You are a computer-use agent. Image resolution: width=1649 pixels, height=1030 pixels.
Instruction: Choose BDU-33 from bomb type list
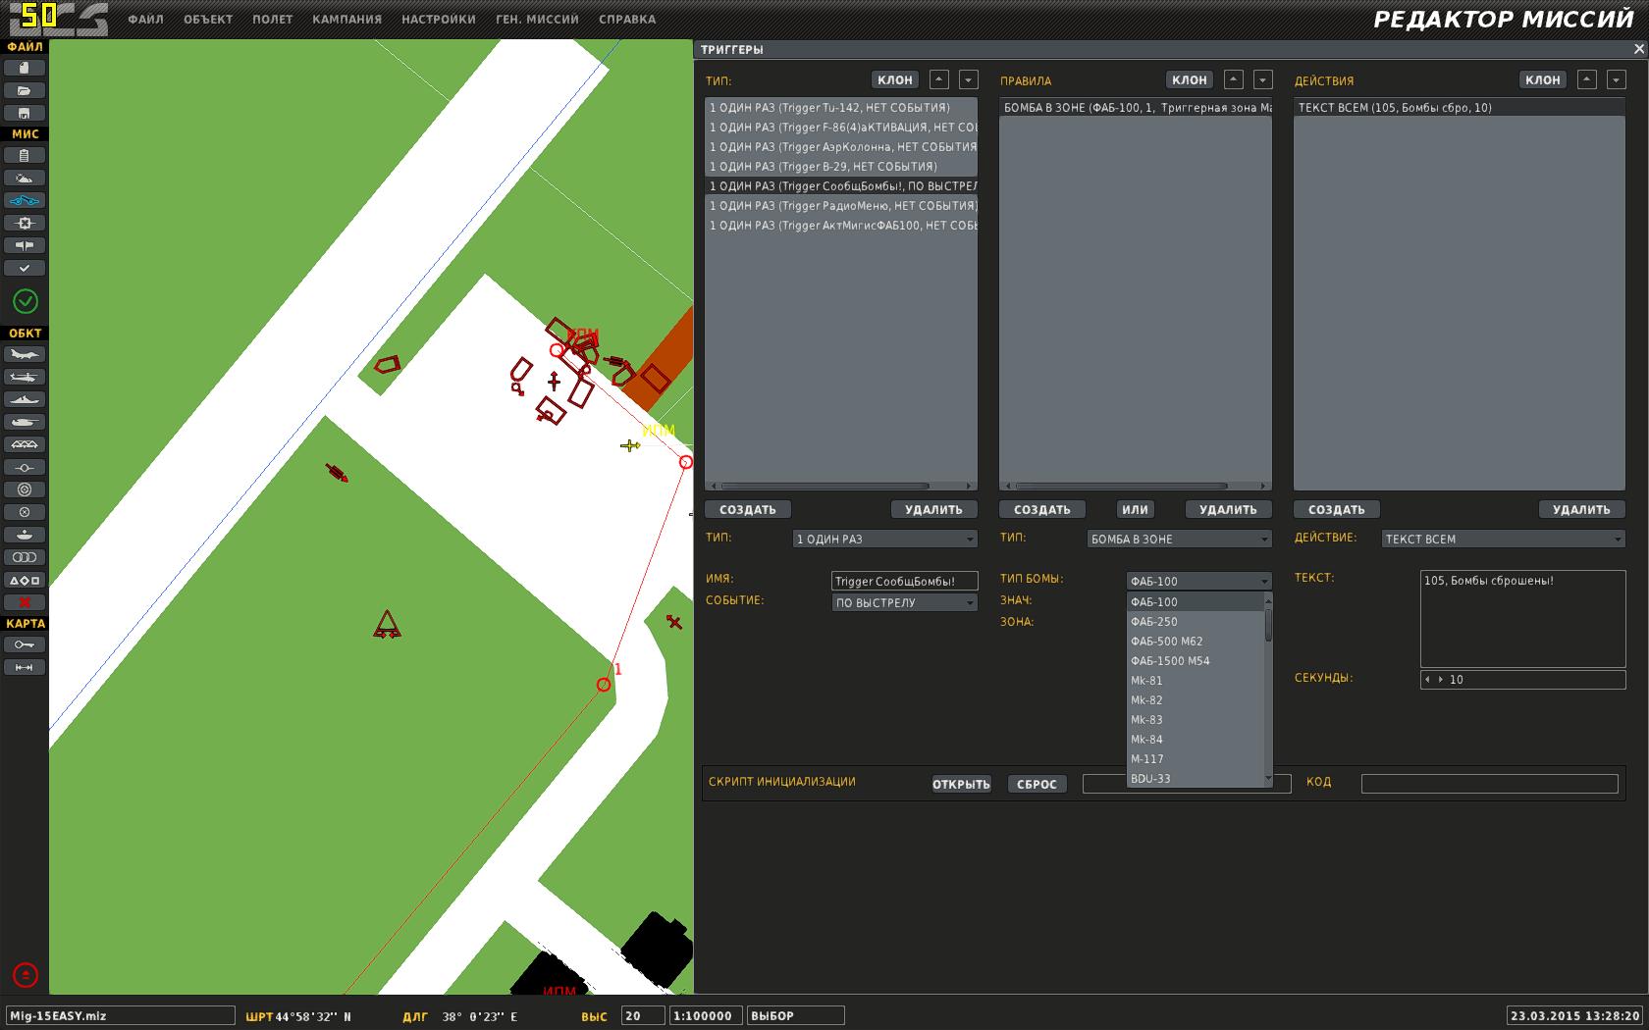1195,779
